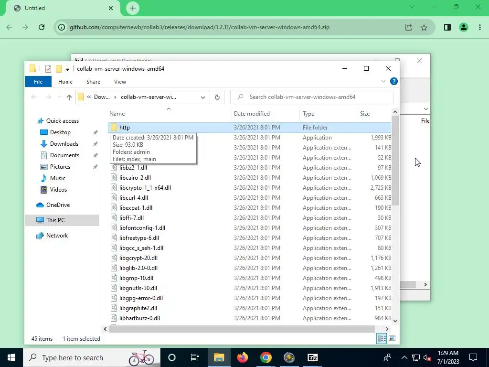The image size is (489, 367).
Task: Select libbz2-1.dll file icon
Action: coord(114,168)
